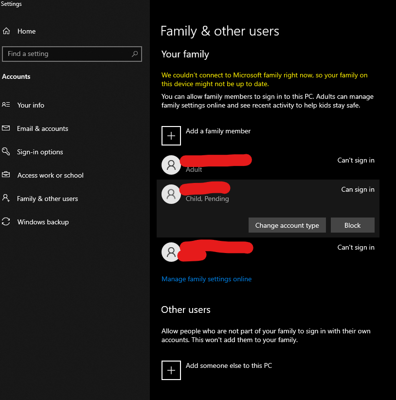The height and width of the screenshot is (400, 396).
Task: Click the Other users heading
Action: click(186, 309)
